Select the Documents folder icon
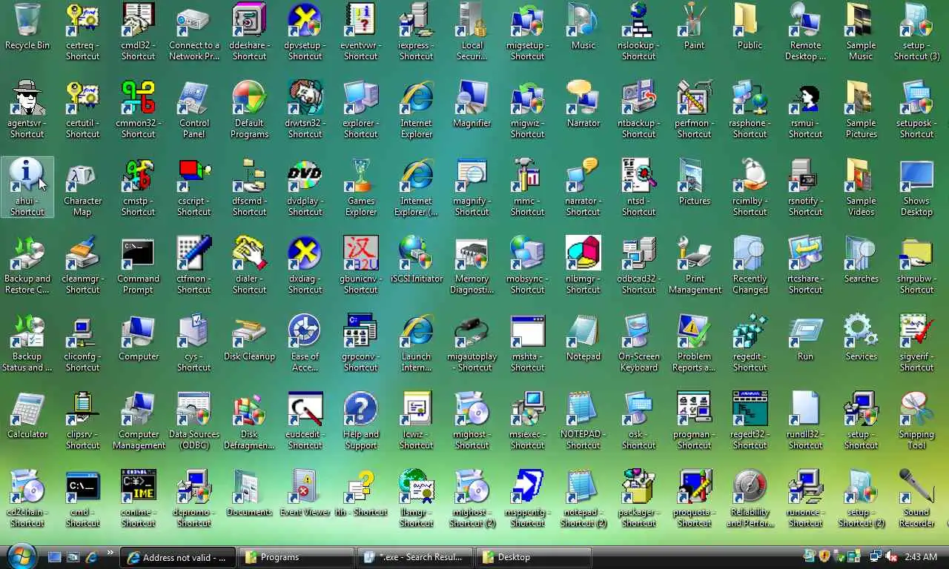 coord(250,493)
